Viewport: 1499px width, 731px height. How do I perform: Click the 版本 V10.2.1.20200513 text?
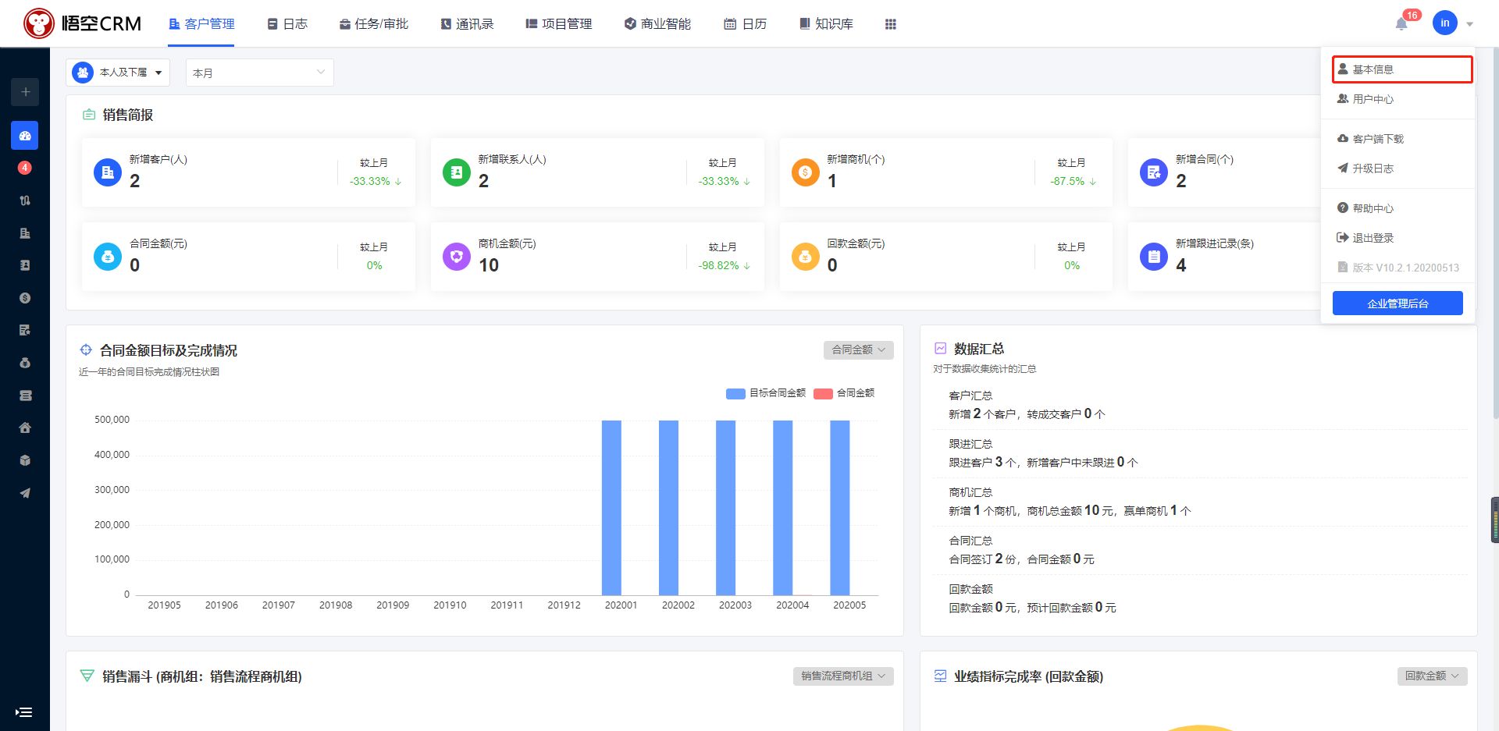(x=1405, y=268)
